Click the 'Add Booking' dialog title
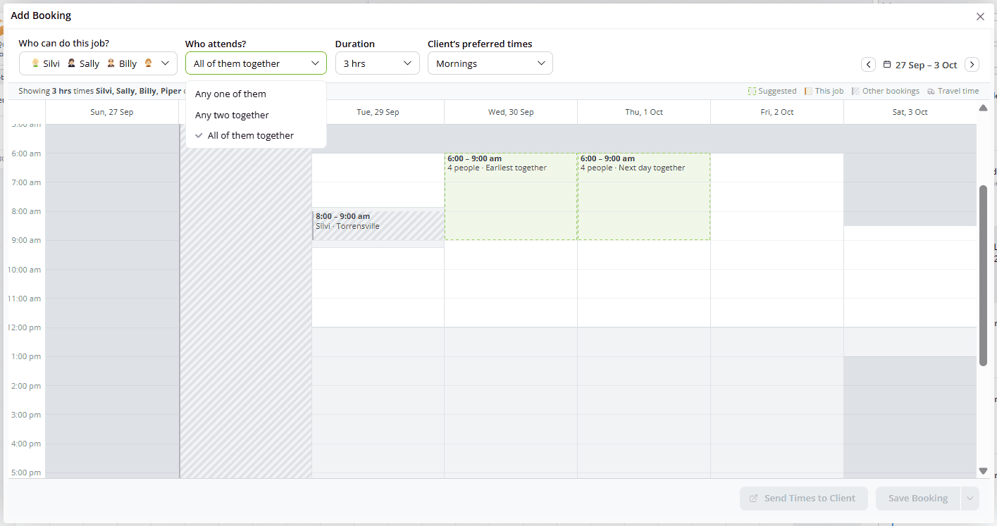This screenshot has width=997, height=526. point(41,15)
